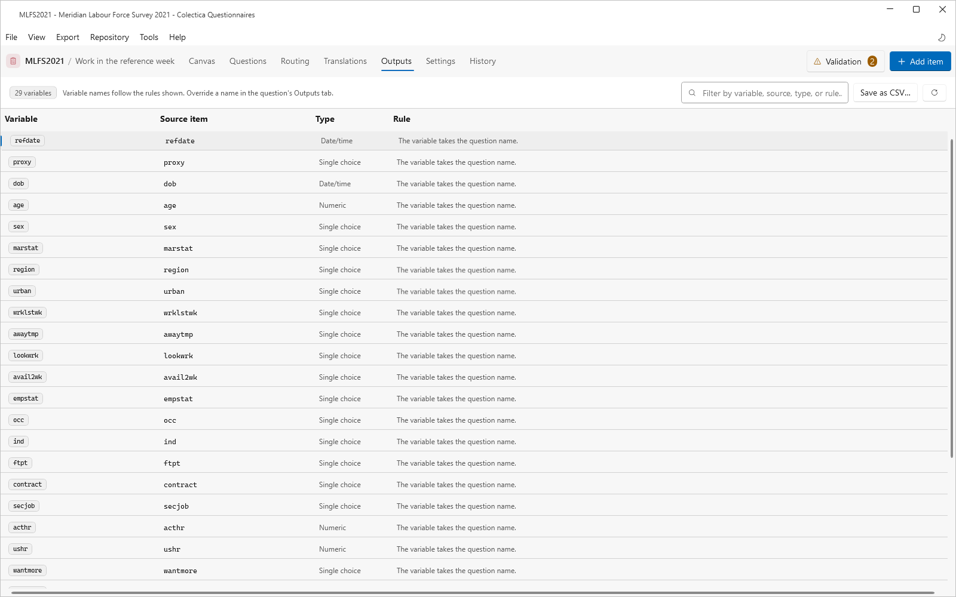Click the 29 variables count badge
This screenshot has height=597, width=956.
(33, 93)
